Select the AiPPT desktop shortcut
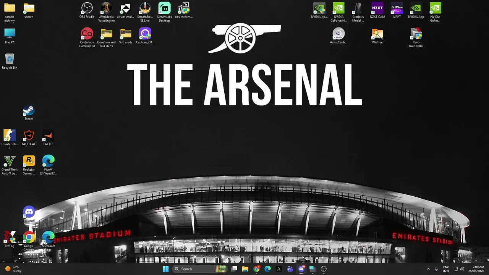Viewport: 489px width, 275px height. click(x=397, y=11)
